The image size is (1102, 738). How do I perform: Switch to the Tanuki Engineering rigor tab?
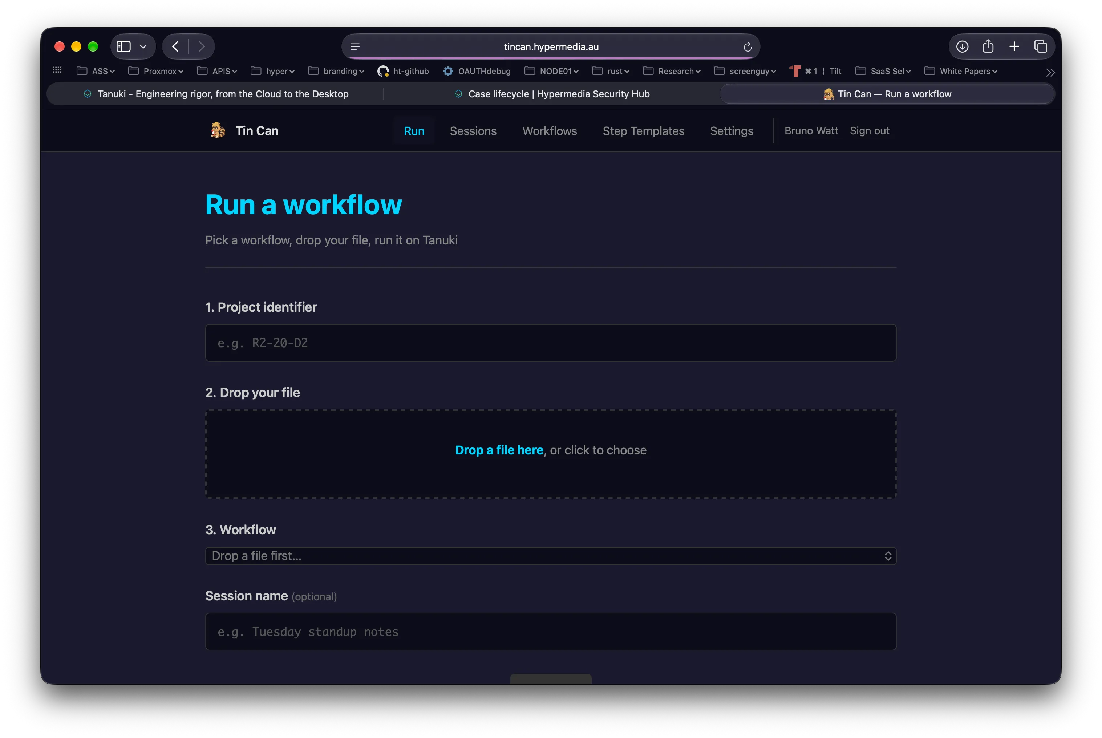pos(216,94)
